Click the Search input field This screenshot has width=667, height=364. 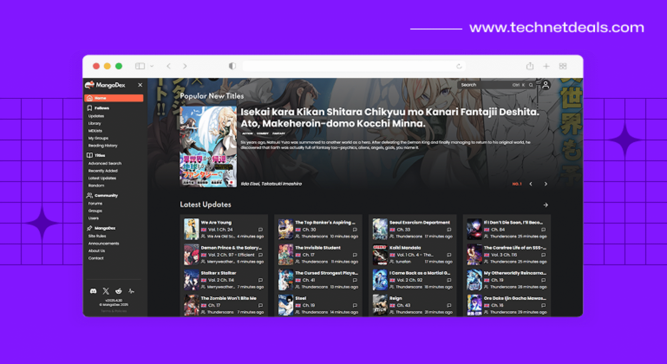(485, 85)
